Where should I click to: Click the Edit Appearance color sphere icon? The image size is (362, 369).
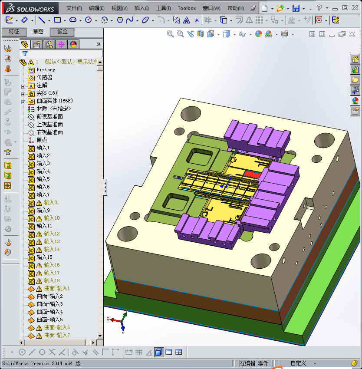point(258,34)
